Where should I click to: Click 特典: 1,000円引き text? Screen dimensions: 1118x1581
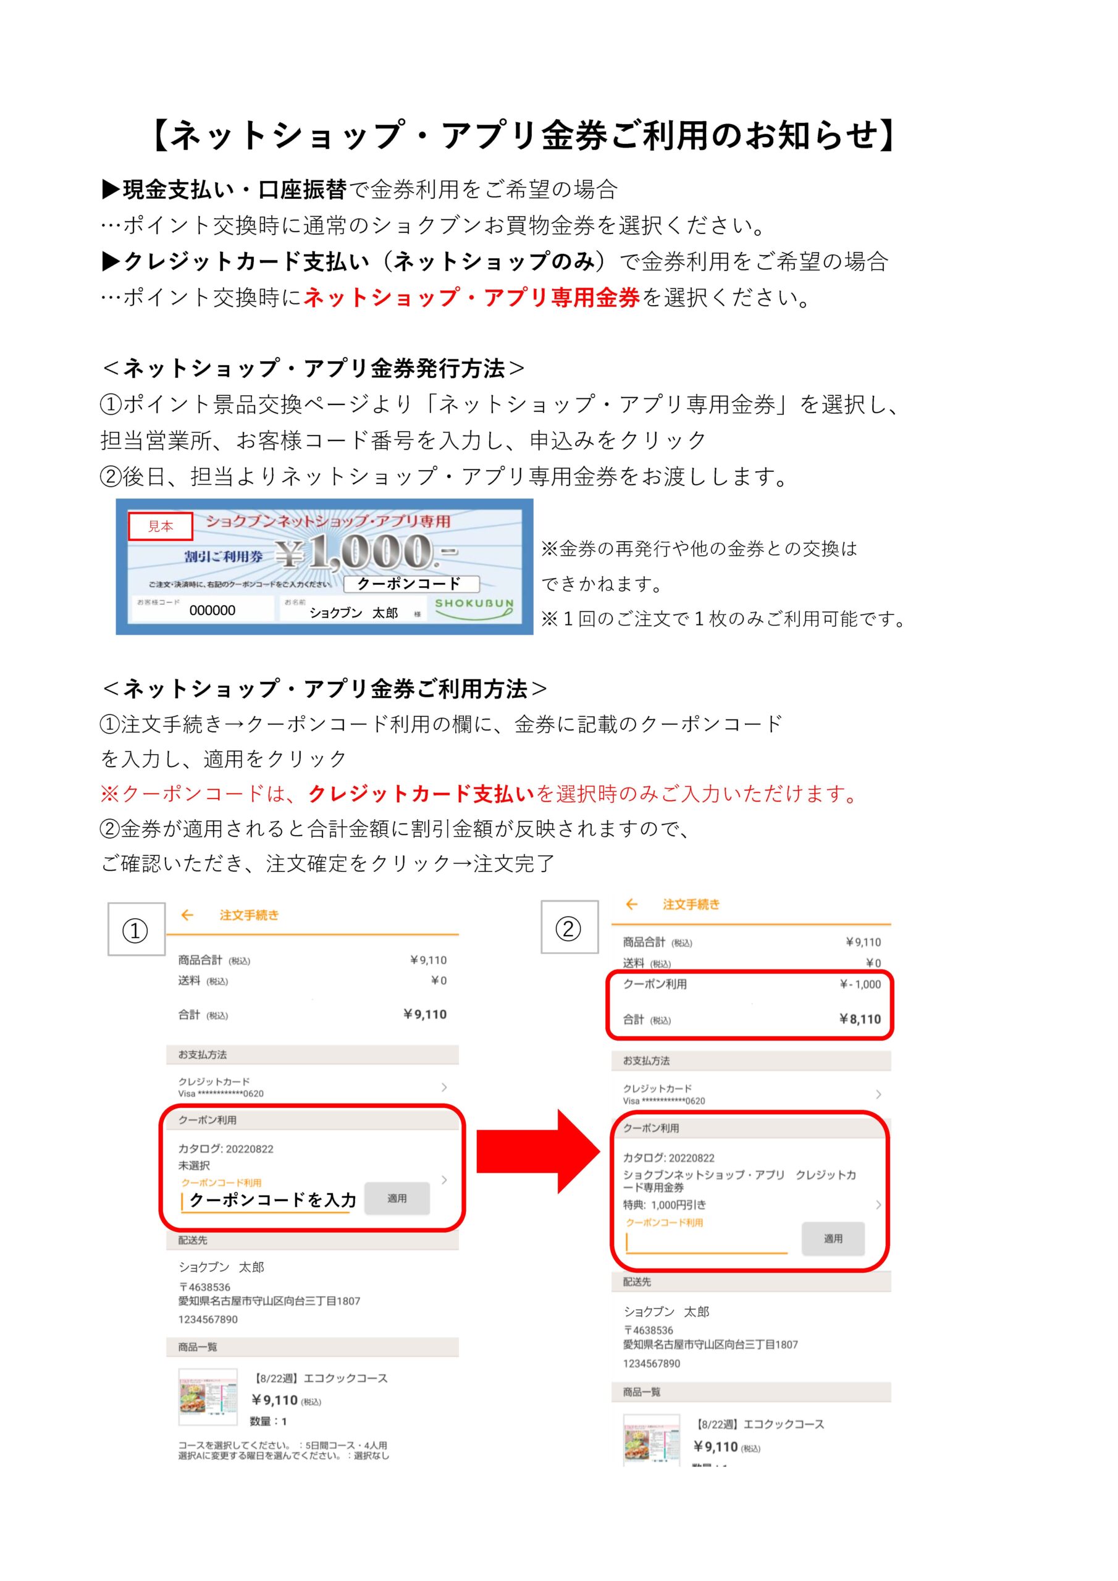[x=664, y=1204]
